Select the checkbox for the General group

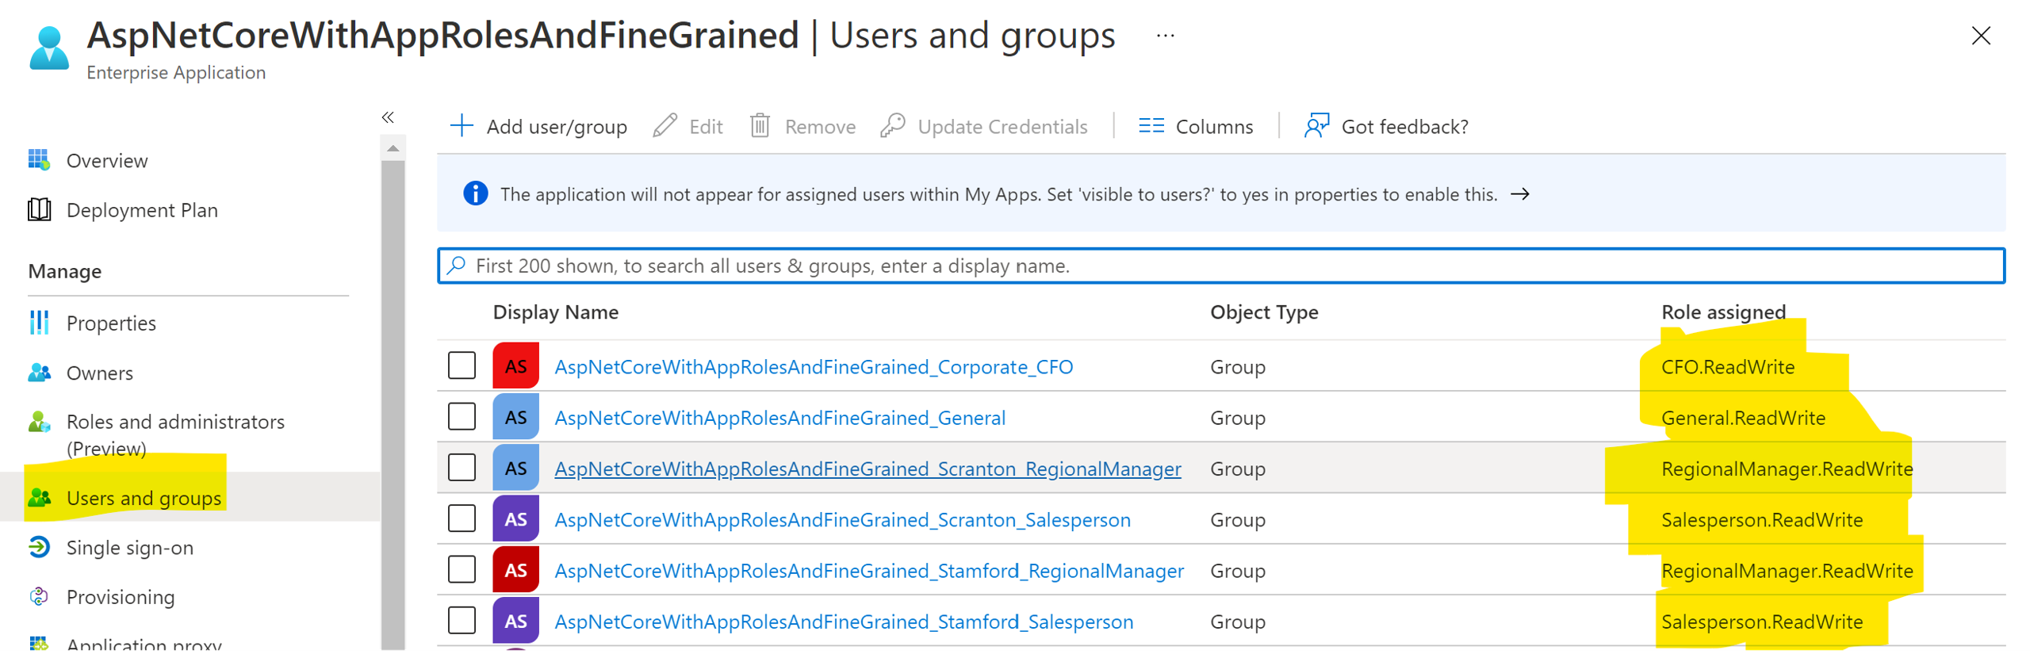[462, 417]
